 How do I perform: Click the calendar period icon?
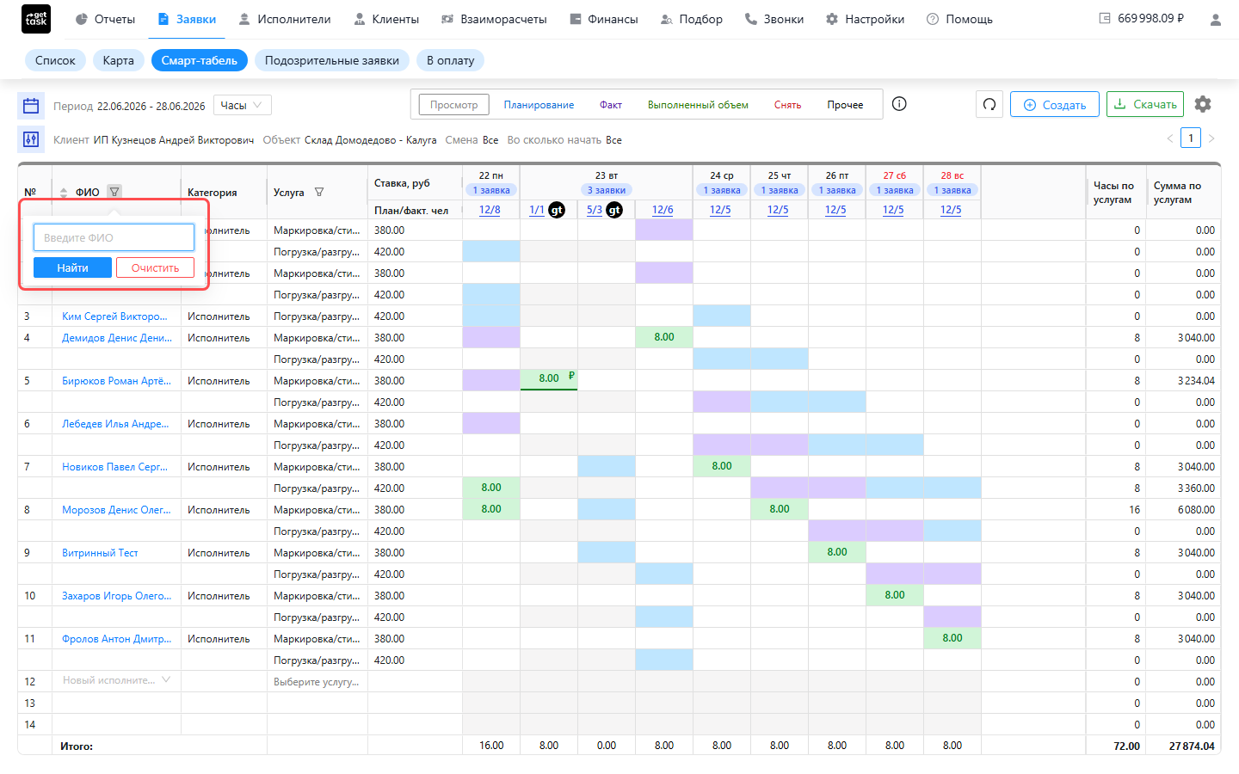click(31, 106)
